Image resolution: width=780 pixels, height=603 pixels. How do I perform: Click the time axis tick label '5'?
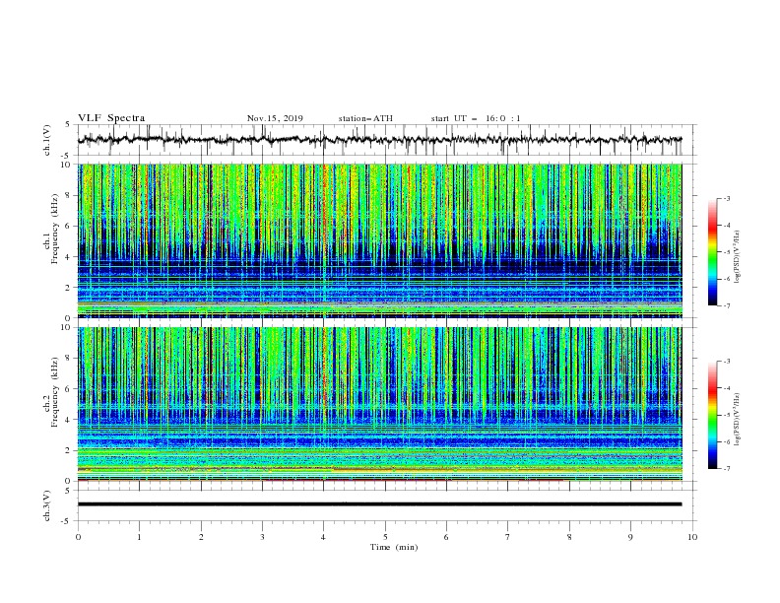[385, 537]
